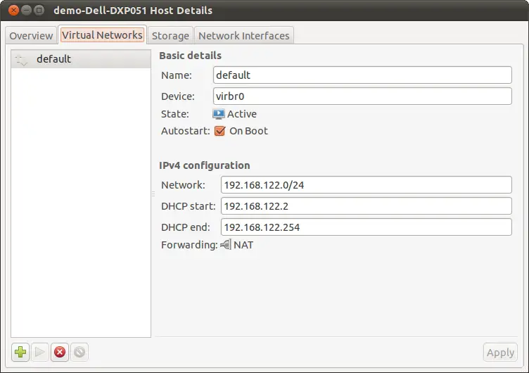529x373 pixels.
Task: Select the Virtual Networks tab
Action: pos(102,34)
